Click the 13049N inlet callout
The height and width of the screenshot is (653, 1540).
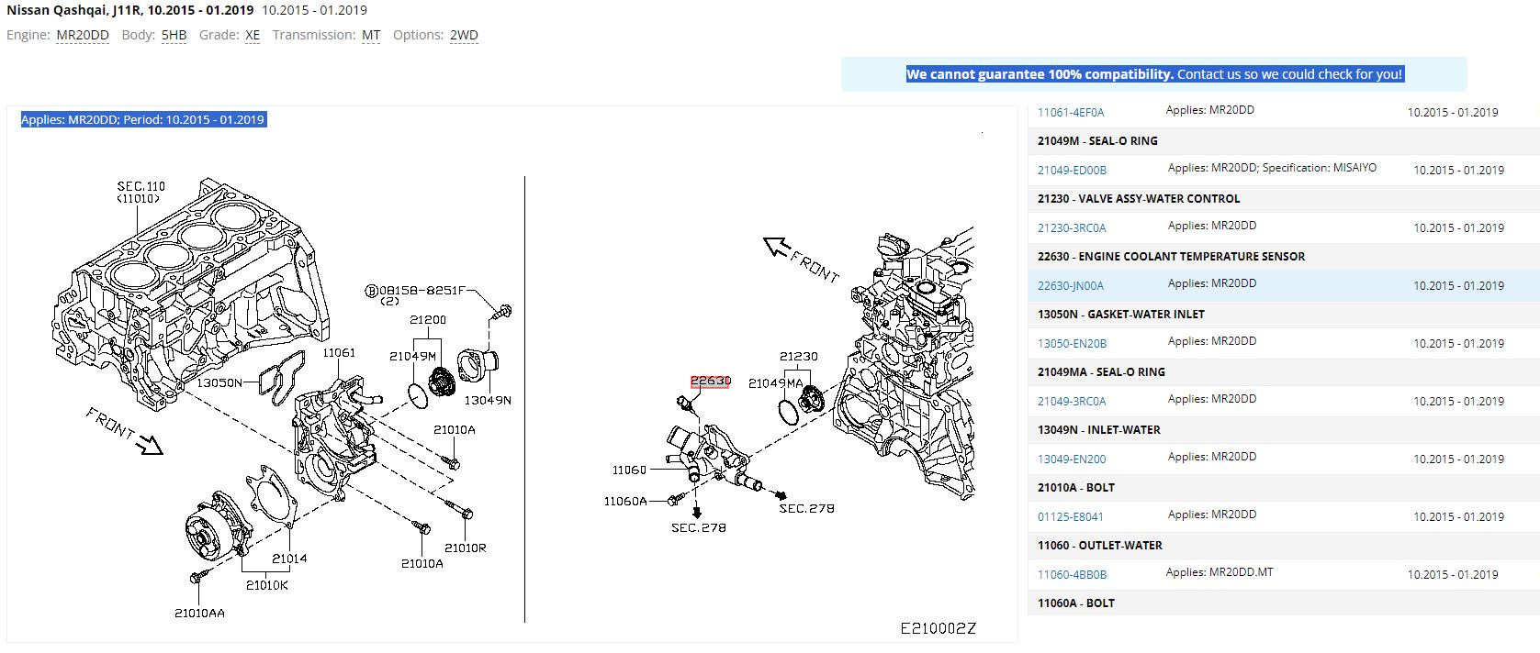[488, 400]
